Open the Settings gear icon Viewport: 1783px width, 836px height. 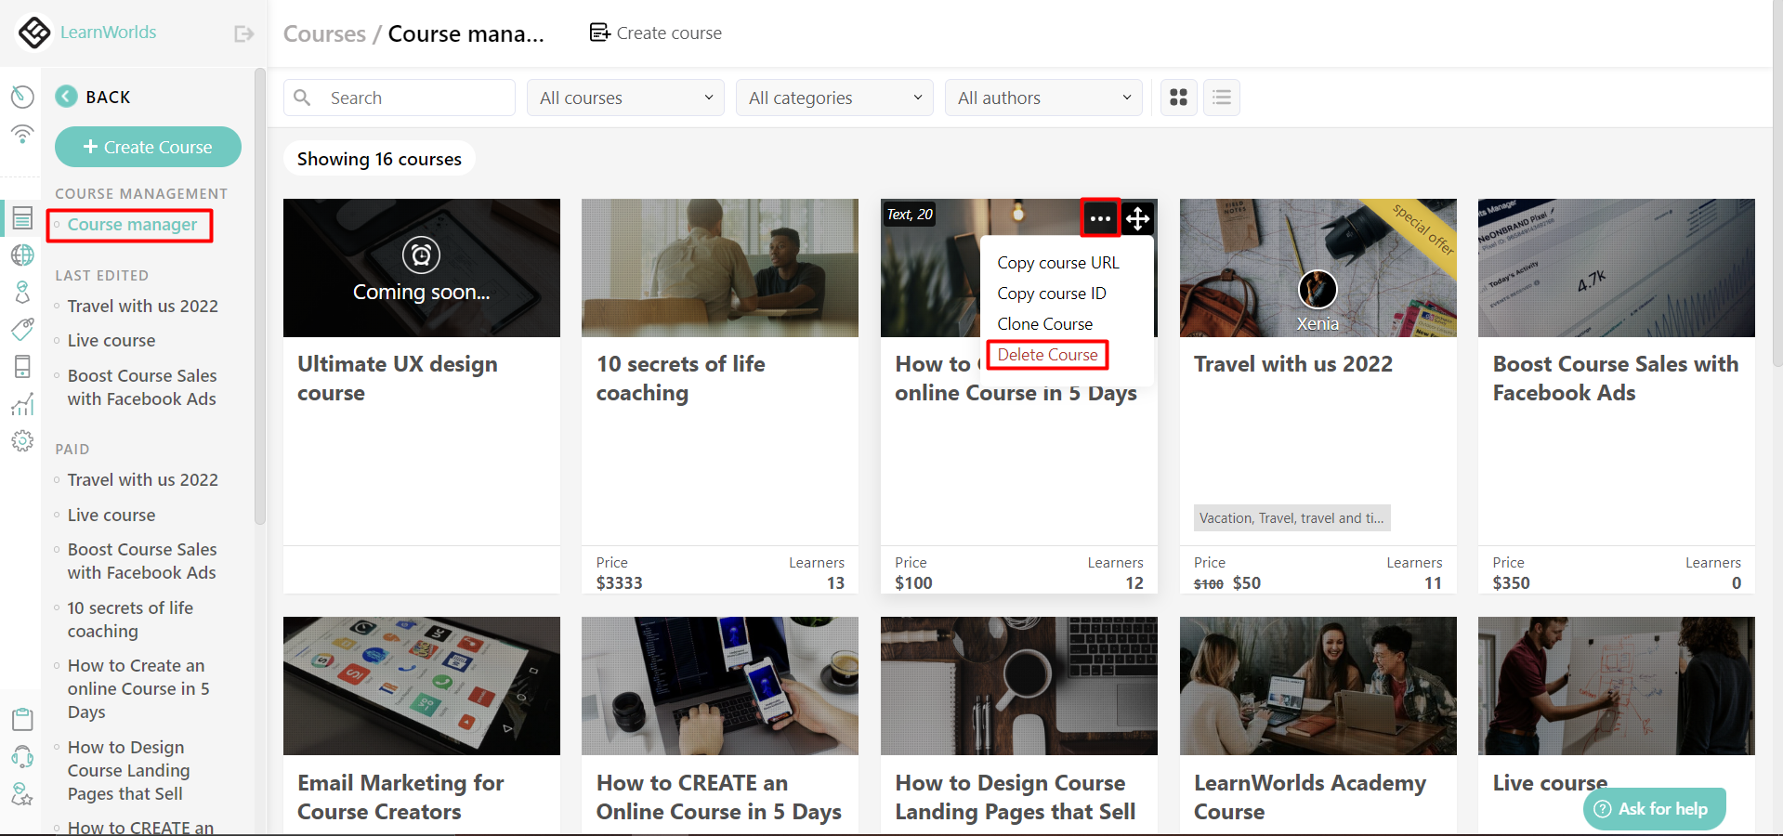(22, 440)
